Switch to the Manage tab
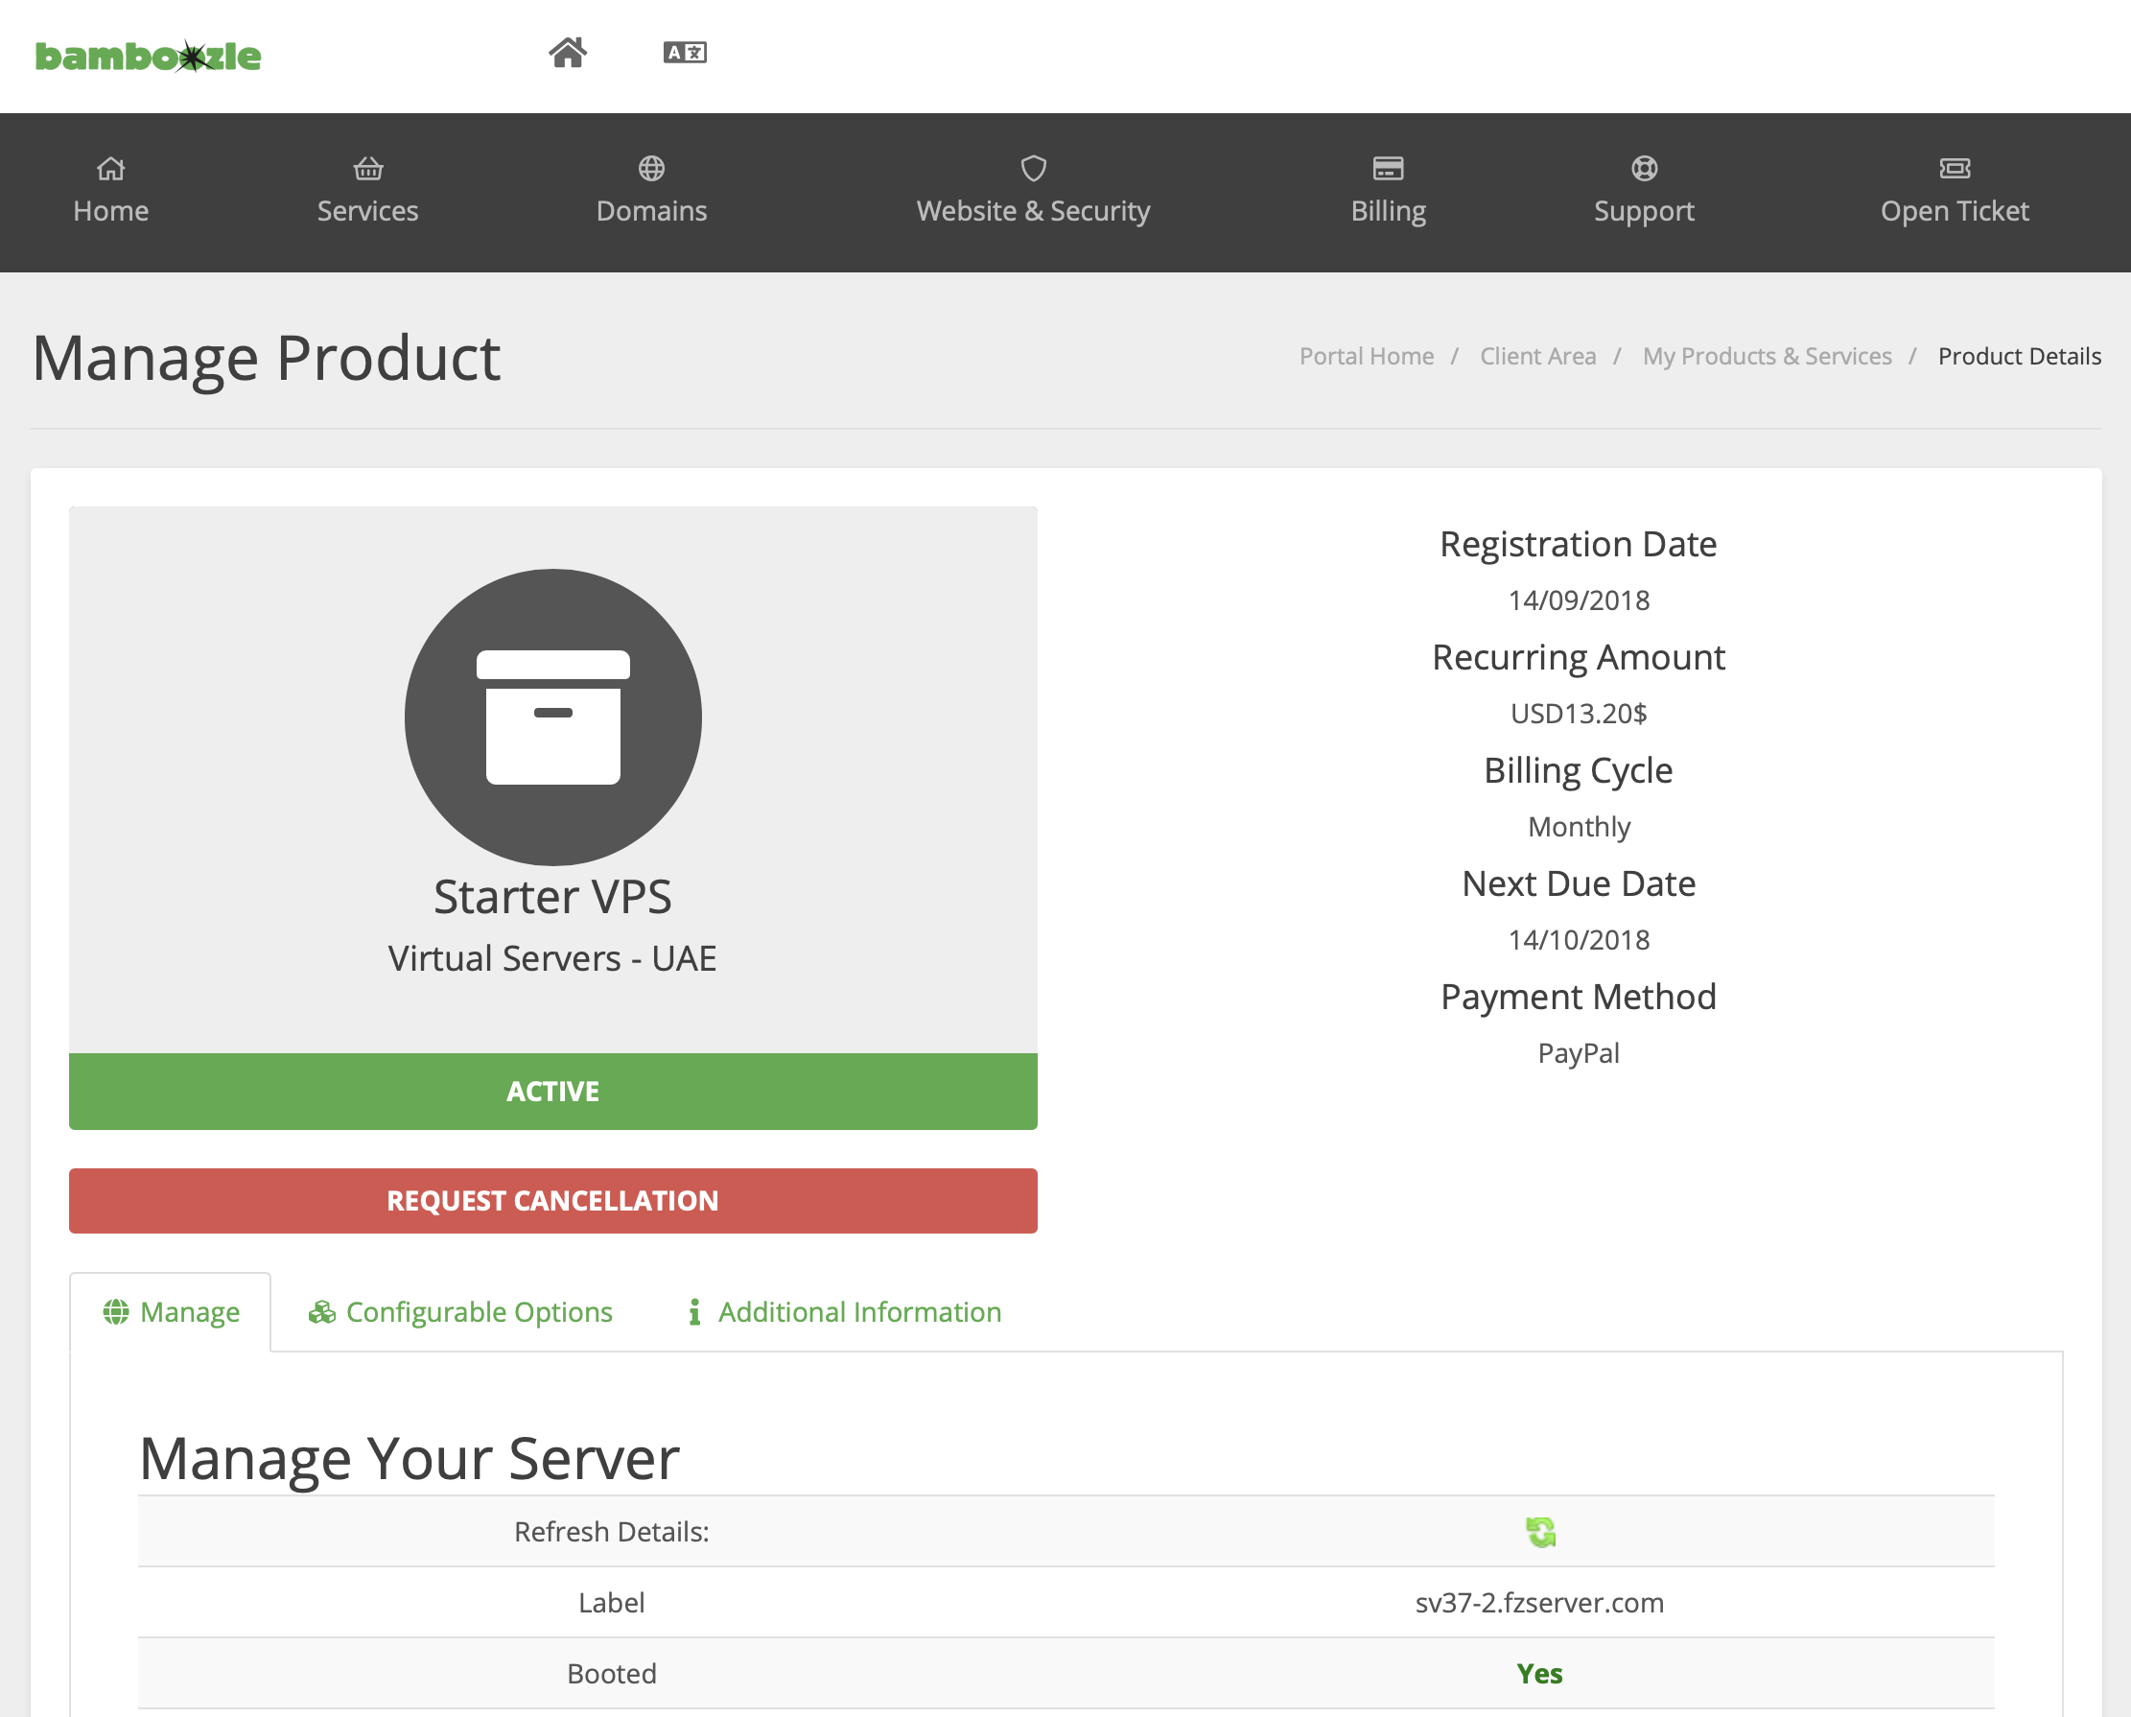This screenshot has height=1717, width=2131. point(170,1311)
